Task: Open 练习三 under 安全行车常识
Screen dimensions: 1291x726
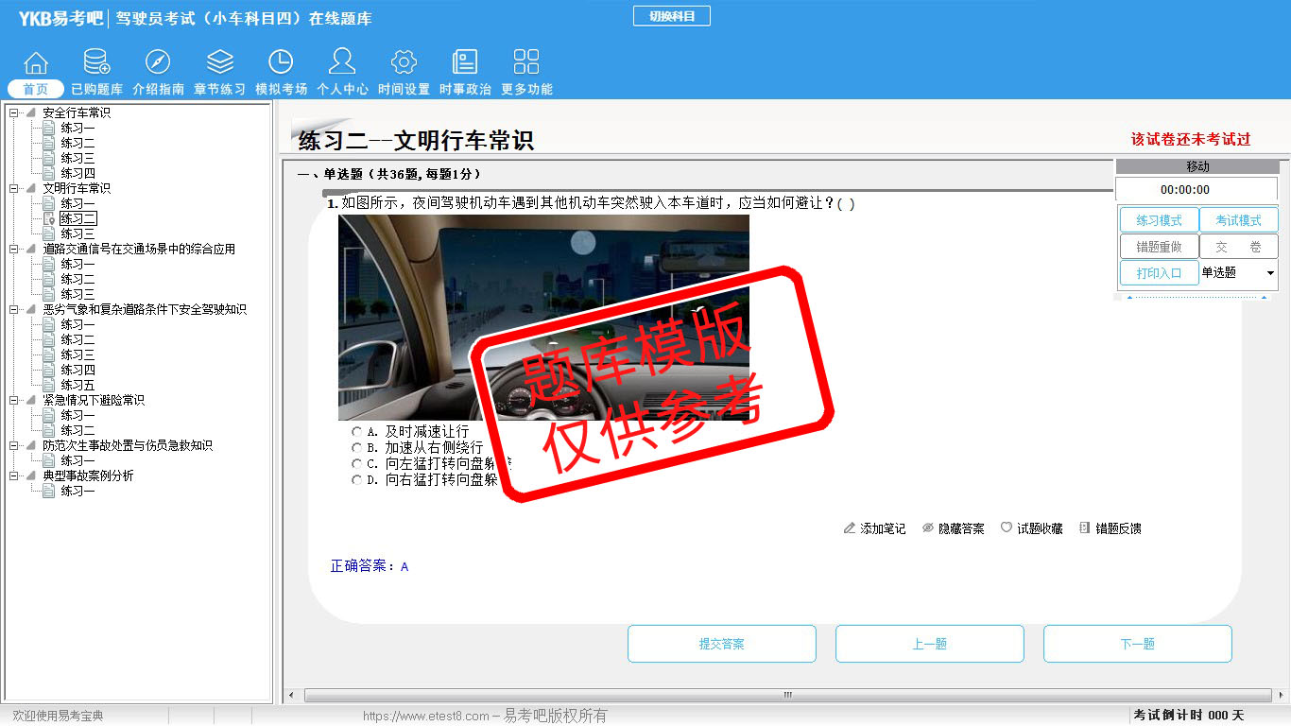Action: coord(77,159)
